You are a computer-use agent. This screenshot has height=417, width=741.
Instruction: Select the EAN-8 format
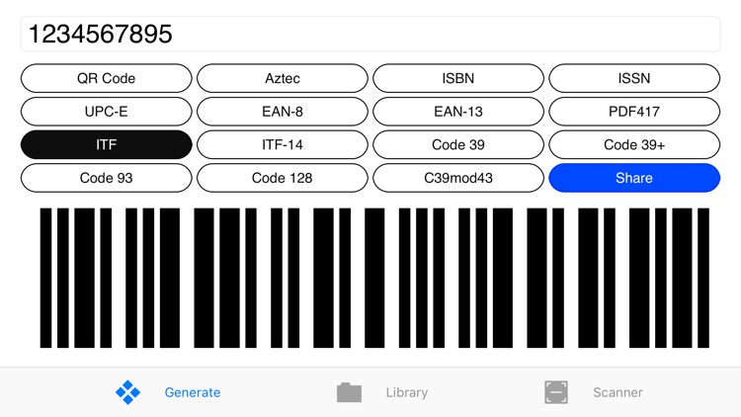(283, 112)
